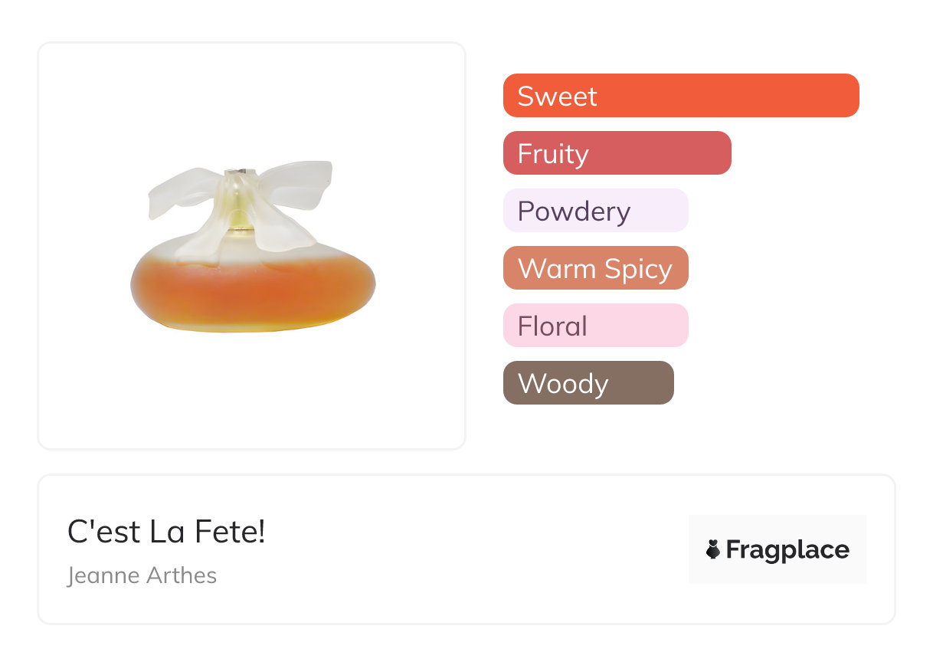Click the blank space under the bottle image
Screen dimensions: 933x662
251,398
